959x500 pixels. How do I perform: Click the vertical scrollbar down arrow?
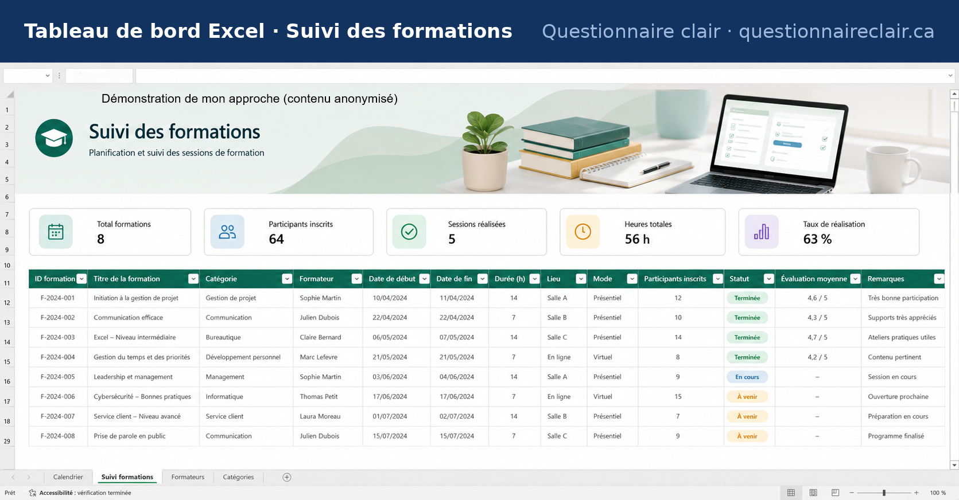pos(954,465)
